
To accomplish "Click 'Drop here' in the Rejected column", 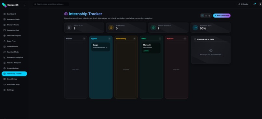I will (x=176, y=70).
